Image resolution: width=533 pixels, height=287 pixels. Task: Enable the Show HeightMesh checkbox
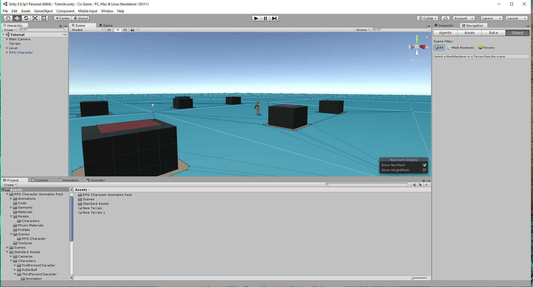point(424,170)
